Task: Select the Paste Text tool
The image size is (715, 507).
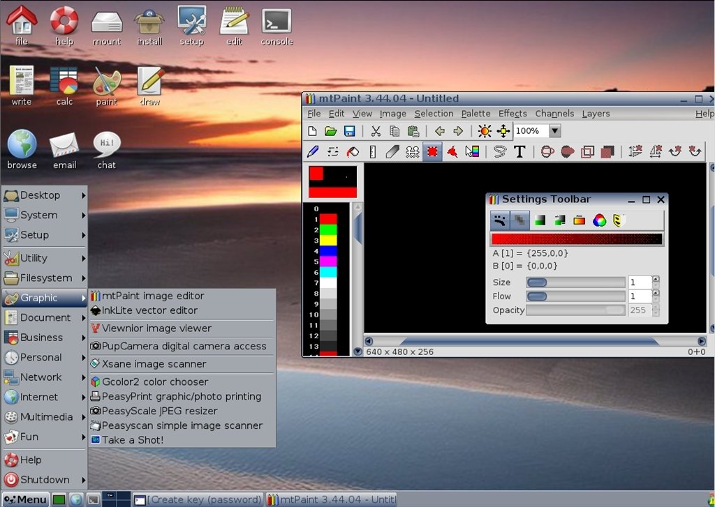Action: (x=519, y=151)
